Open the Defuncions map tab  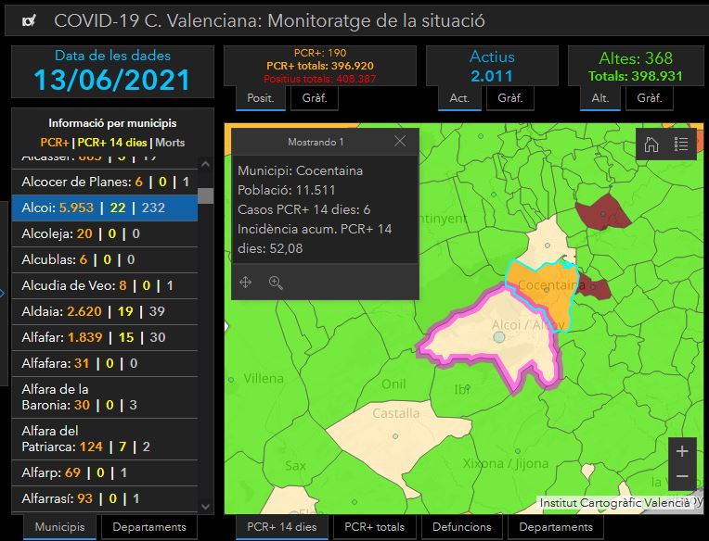(461, 527)
